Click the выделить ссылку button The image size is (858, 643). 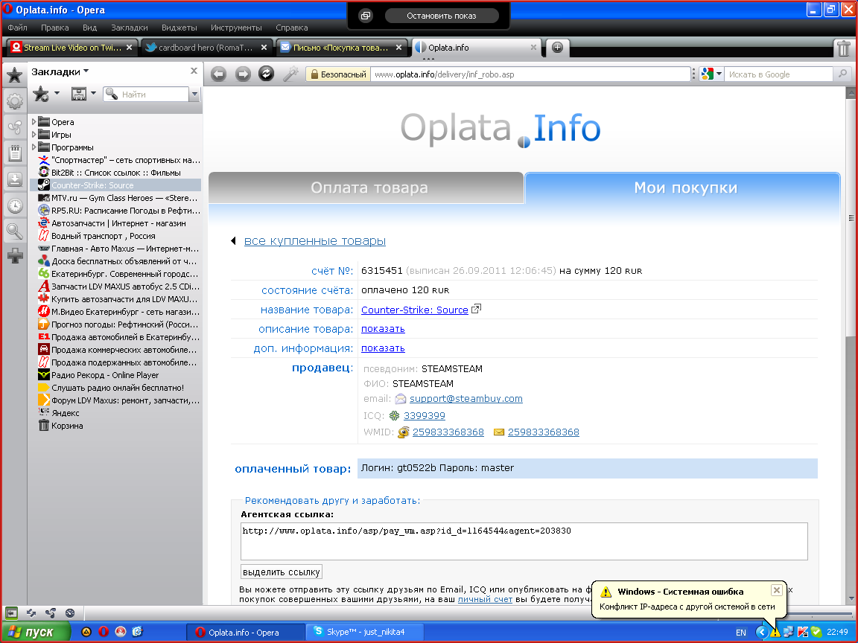click(x=282, y=572)
